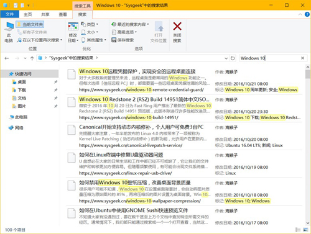The height and width of the screenshot is (234, 311).
Task: Refresh the search results
Action: [x=233, y=58]
